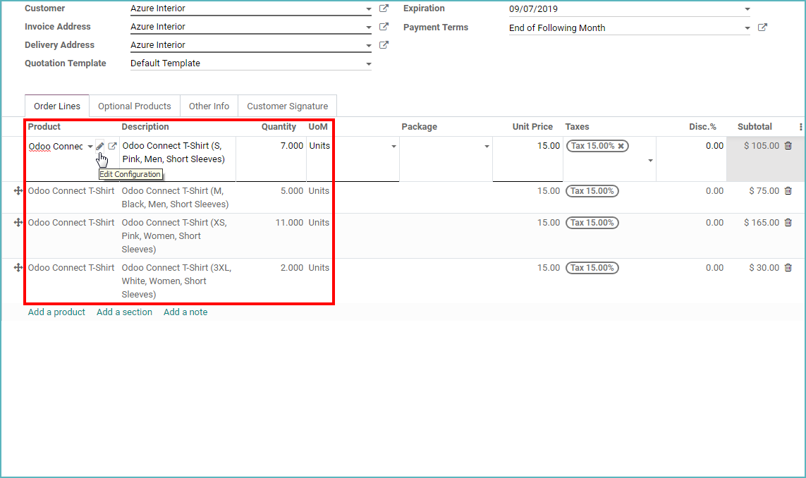Viewport: 806px width, 478px height.
Task: Delete the first order line with trash icon
Action: [788, 145]
